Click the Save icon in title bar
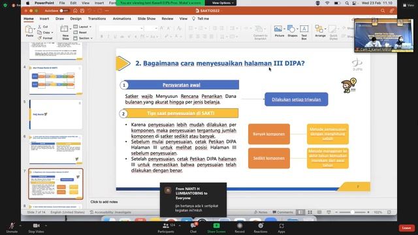This screenshot has height=235, width=418. (x=82, y=10)
